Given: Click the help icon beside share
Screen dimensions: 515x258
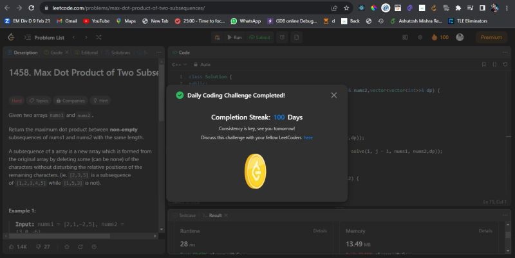Looking at the screenshot, I should click(x=94, y=246).
